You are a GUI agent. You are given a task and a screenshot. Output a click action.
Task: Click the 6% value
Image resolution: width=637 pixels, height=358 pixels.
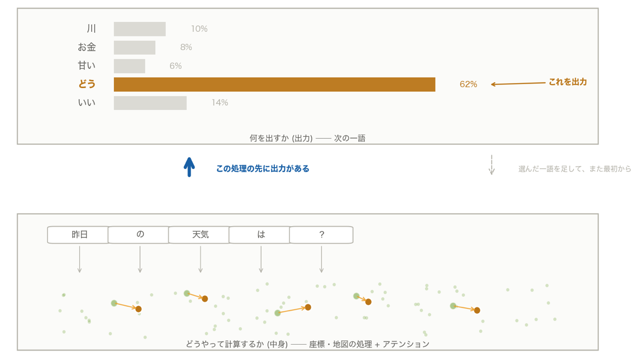click(x=176, y=66)
